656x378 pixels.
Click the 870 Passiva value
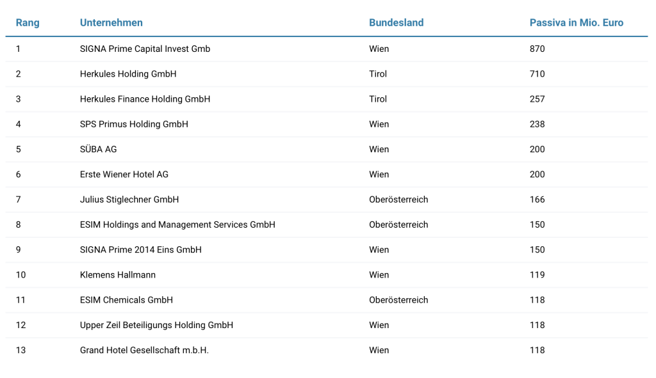tap(537, 49)
